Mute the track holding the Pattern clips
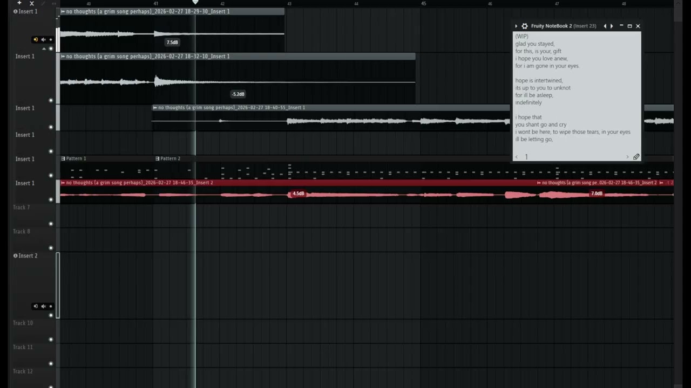The width and height of the screenshot is (691, 388). (51, 176)
